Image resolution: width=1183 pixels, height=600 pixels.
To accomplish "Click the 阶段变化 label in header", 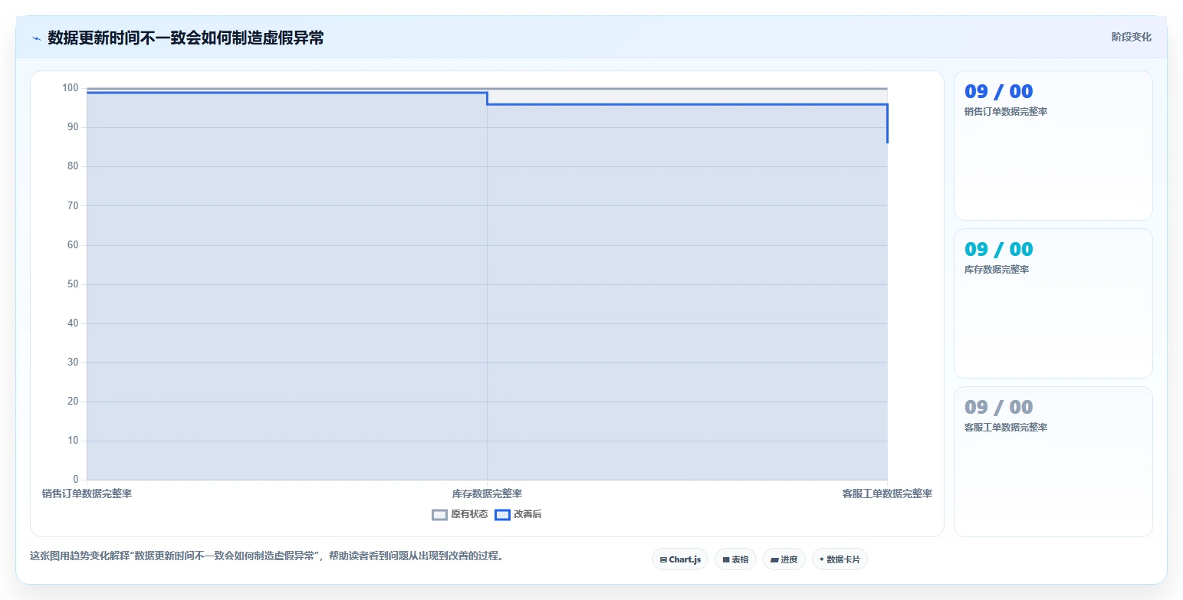I will point(1131,37).
